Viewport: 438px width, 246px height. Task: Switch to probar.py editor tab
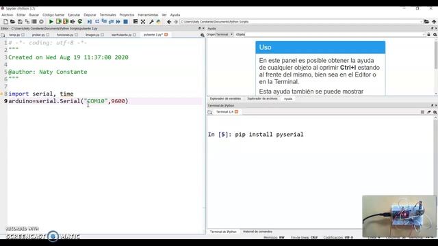coord(38,35)
